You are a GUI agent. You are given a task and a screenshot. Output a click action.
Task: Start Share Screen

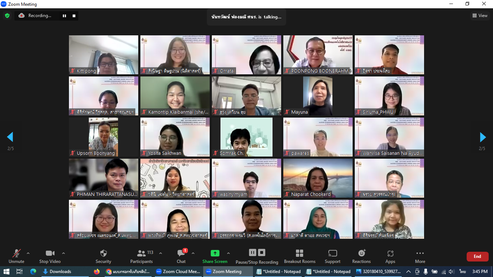[x=215, y=256]
